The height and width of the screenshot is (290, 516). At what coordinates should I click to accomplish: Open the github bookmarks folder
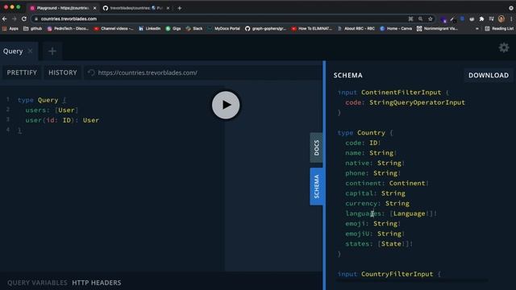click(x=32, y=29)
